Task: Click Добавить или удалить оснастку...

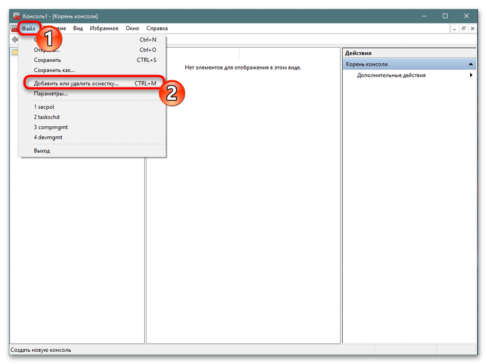Action: (76, 83)
